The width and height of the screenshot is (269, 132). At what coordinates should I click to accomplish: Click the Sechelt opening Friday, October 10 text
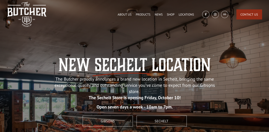[135, 98]
